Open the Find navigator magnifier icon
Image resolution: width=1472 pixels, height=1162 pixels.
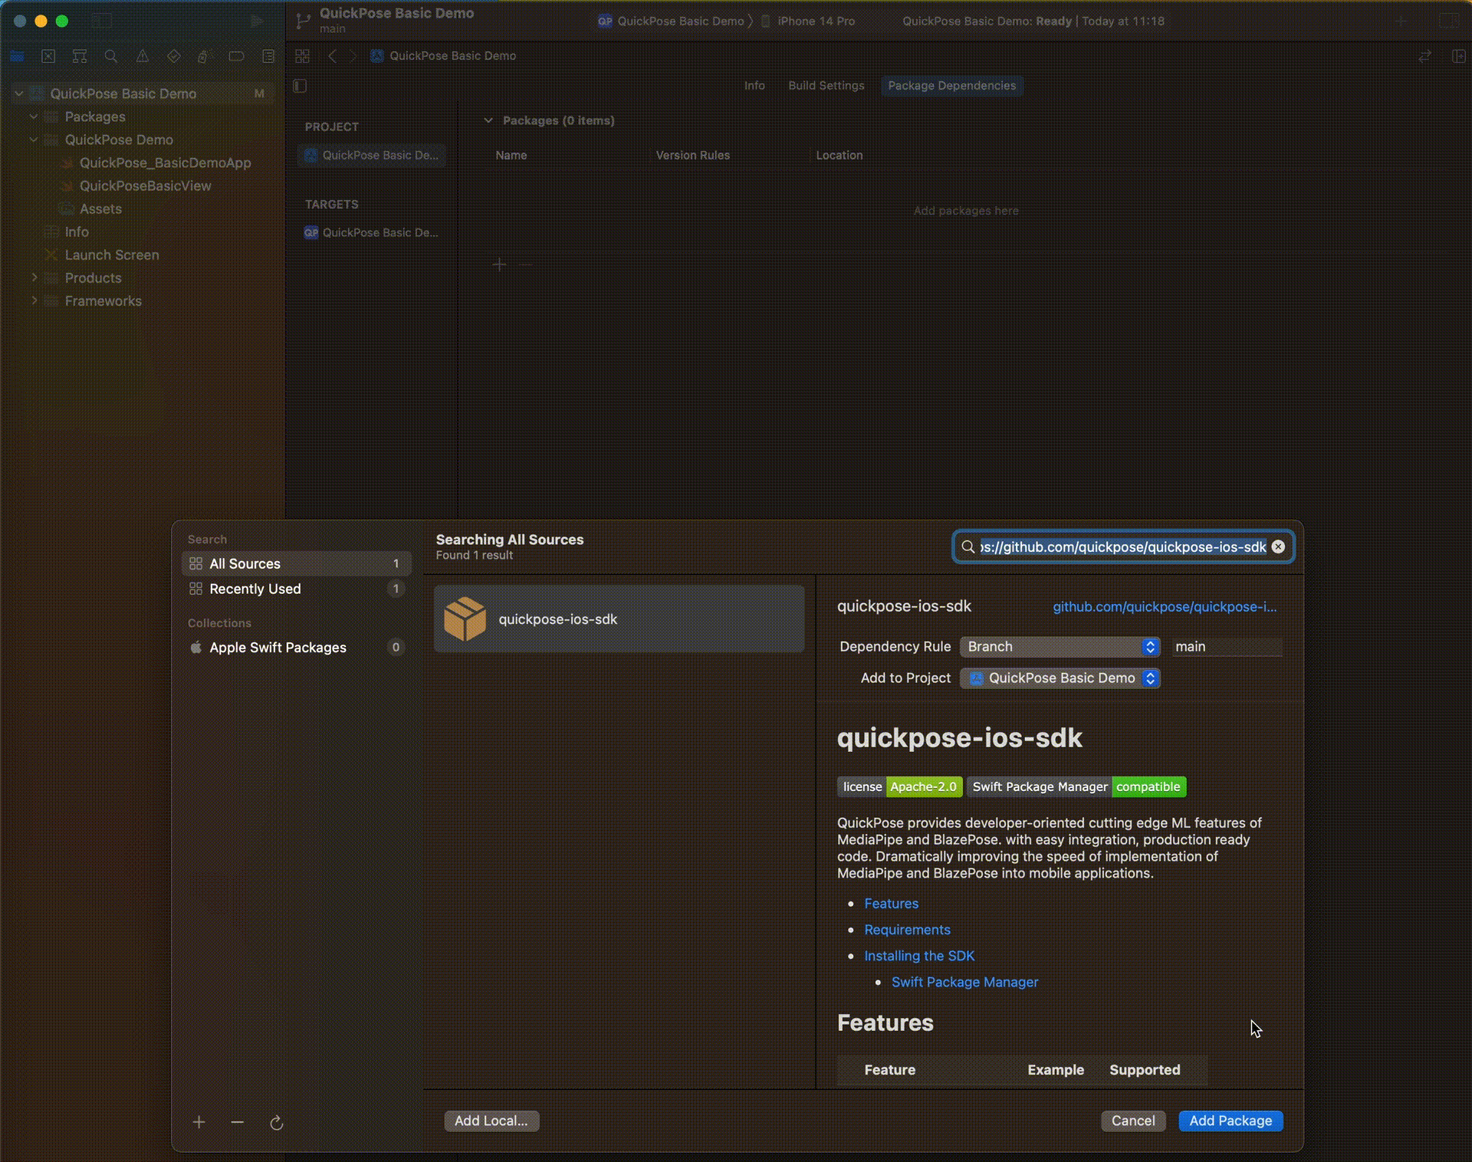tap(111, 56)
